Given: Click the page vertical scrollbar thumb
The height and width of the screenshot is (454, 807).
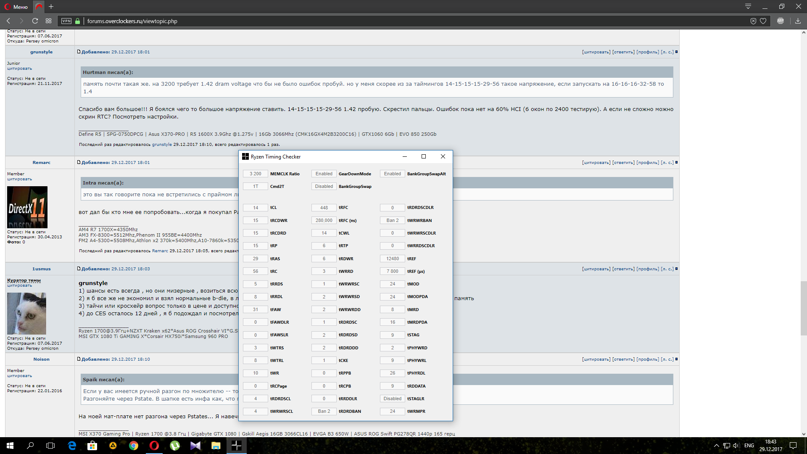Looking at the screenshot, I should pyautogui.click(x=803, y=309).
